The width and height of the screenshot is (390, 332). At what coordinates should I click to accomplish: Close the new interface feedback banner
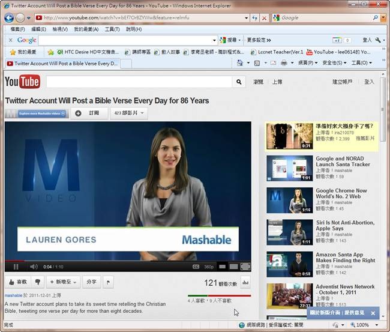click(373, 313)
